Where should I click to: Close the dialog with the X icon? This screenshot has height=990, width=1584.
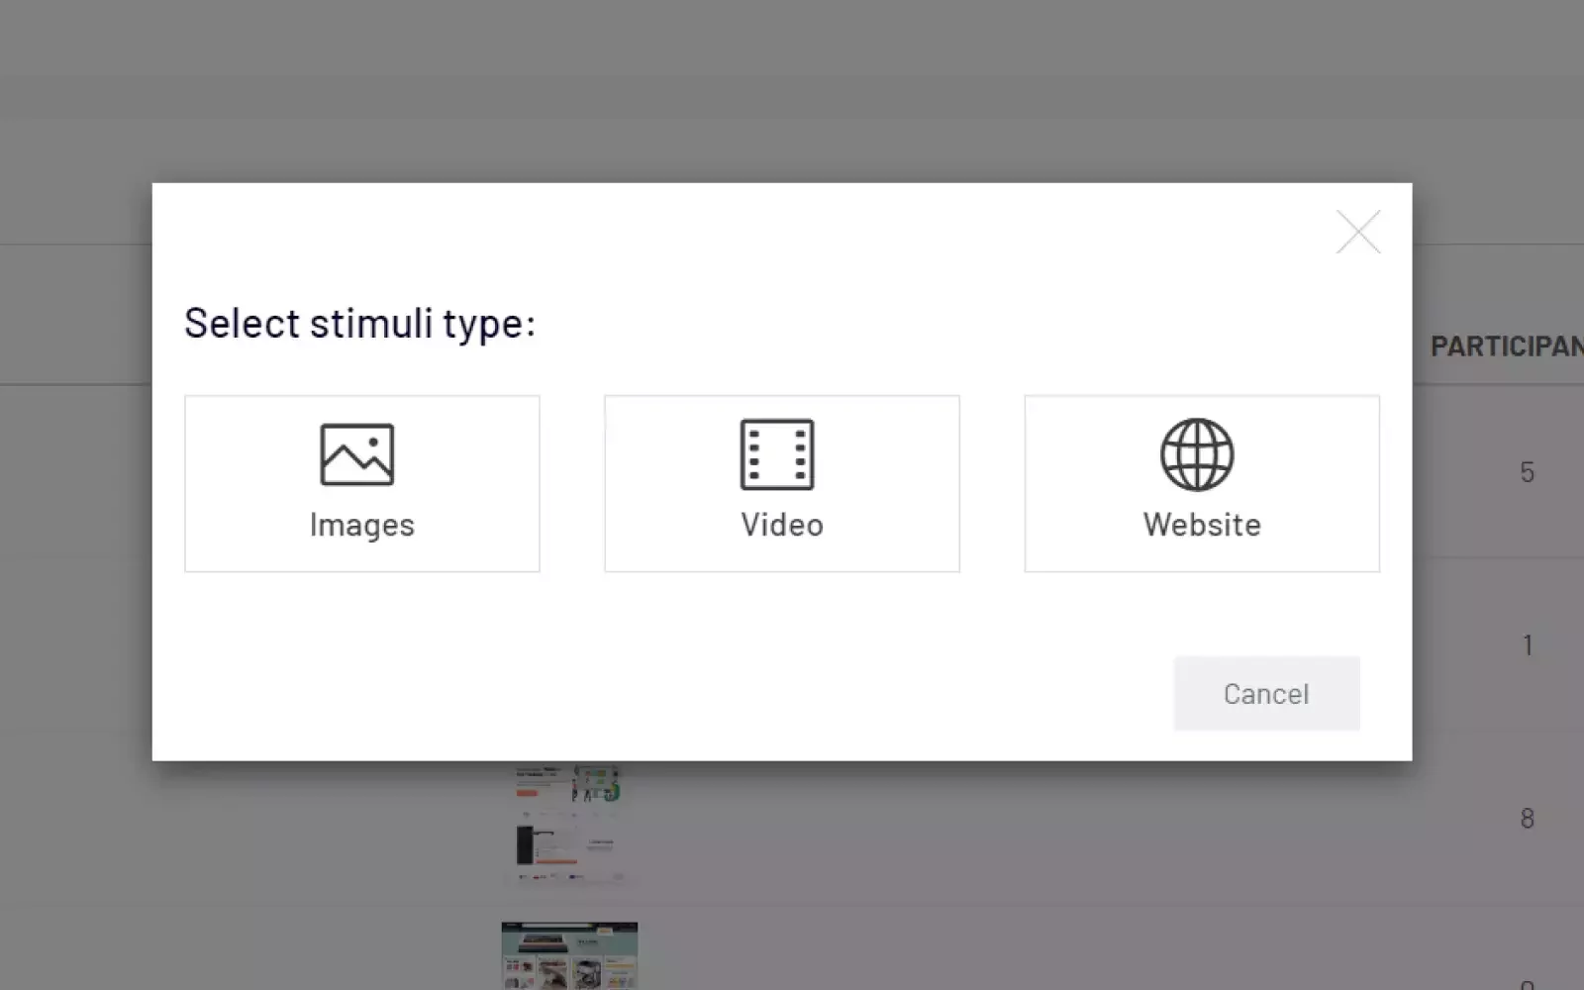pyautogui.click(x=1357, y=232)
